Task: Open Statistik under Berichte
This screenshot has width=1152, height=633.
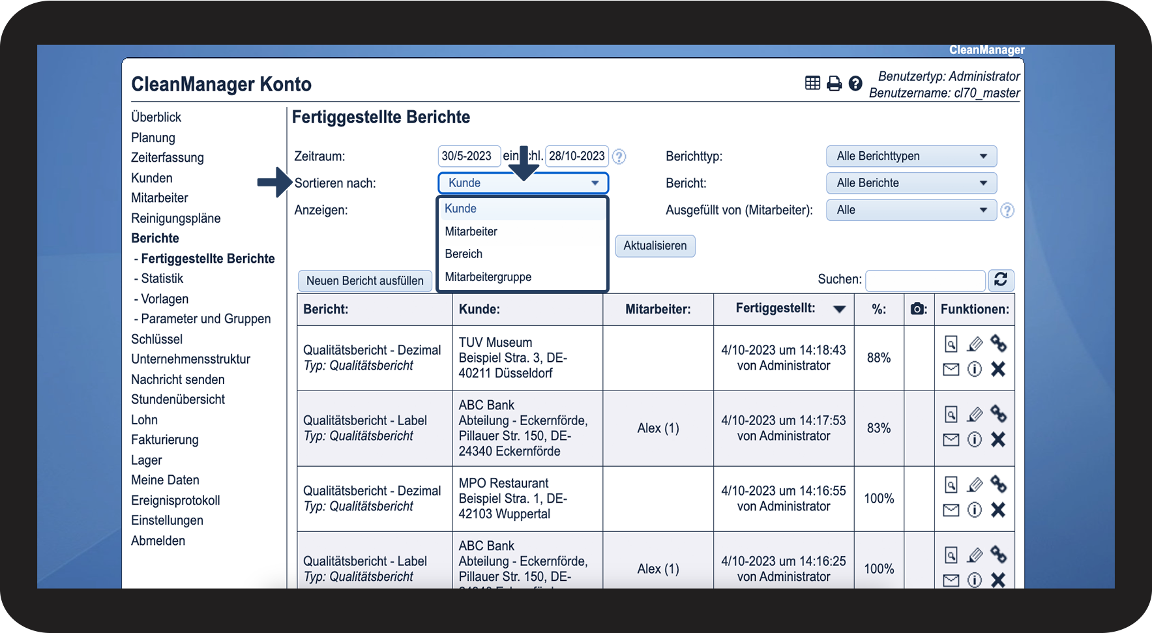Action: point(162,278)
